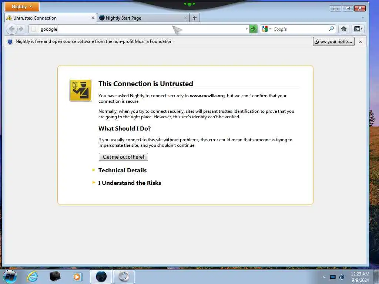Open the taskbar clock showing 12:23 AM
The width and height of the screenshot is (379, 284).
point(360,277)
